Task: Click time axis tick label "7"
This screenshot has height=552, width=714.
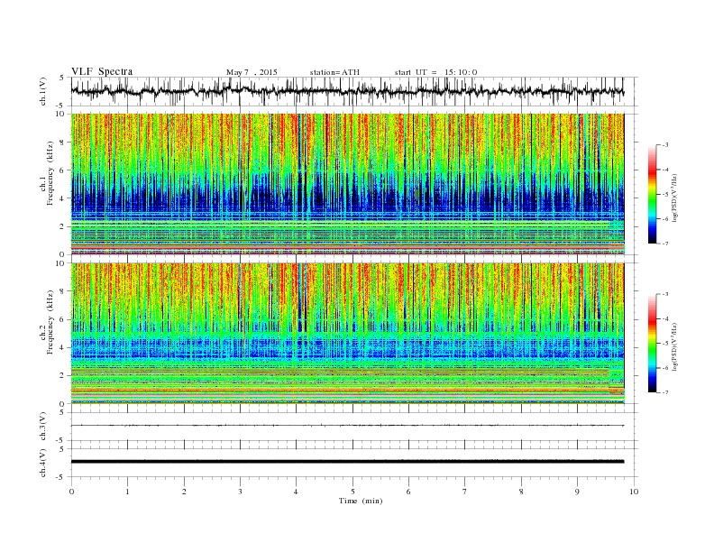Action: [465, 492]
